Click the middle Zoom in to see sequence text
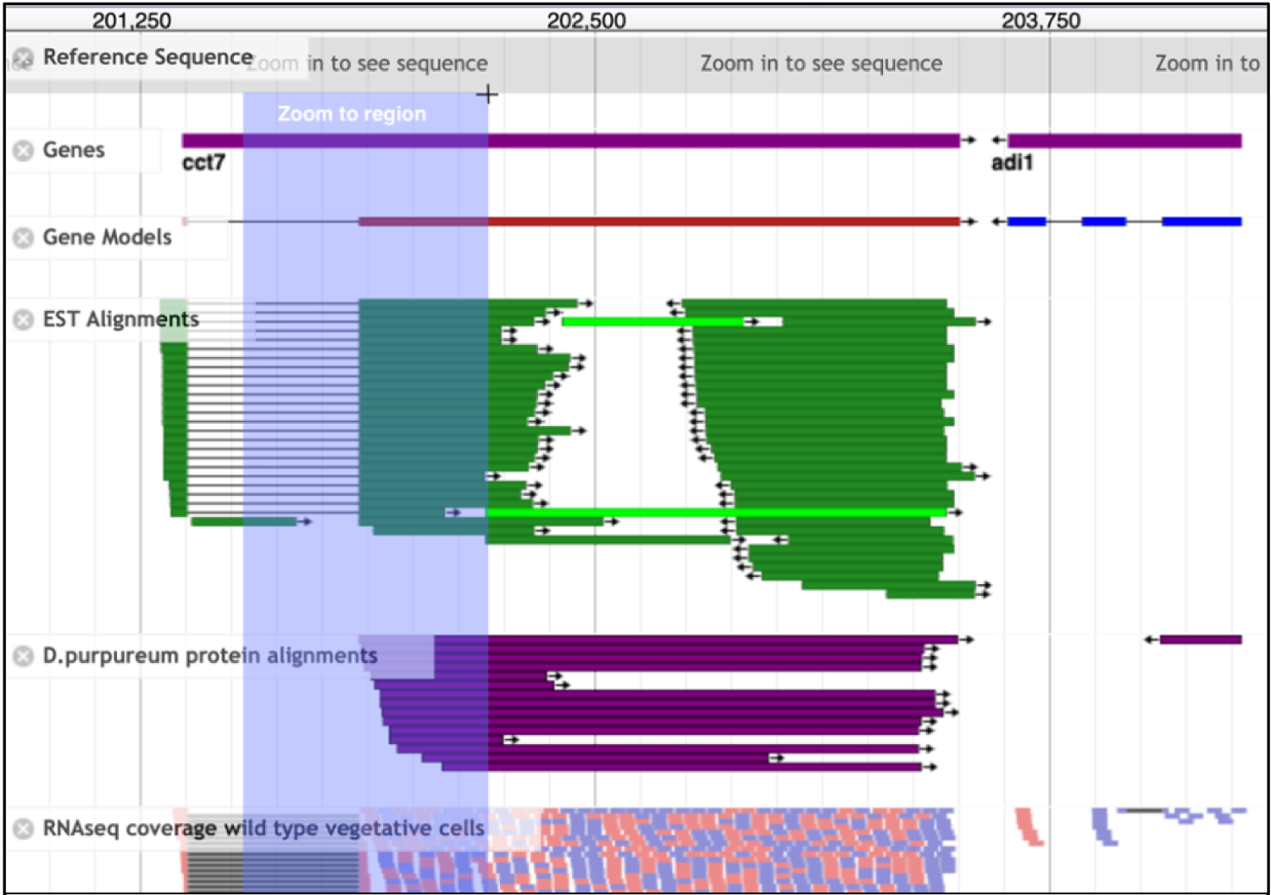This screenshot has height=895, width=1271. coord(821,64)
